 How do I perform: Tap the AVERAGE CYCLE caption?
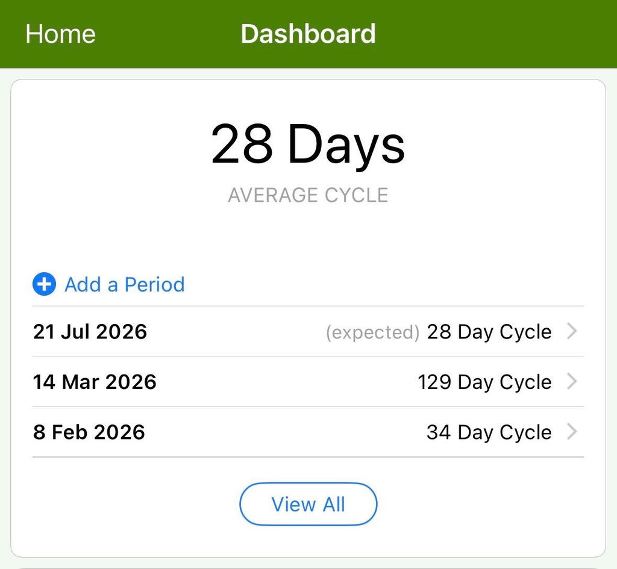pyautogui.click(x=308, y=195)
